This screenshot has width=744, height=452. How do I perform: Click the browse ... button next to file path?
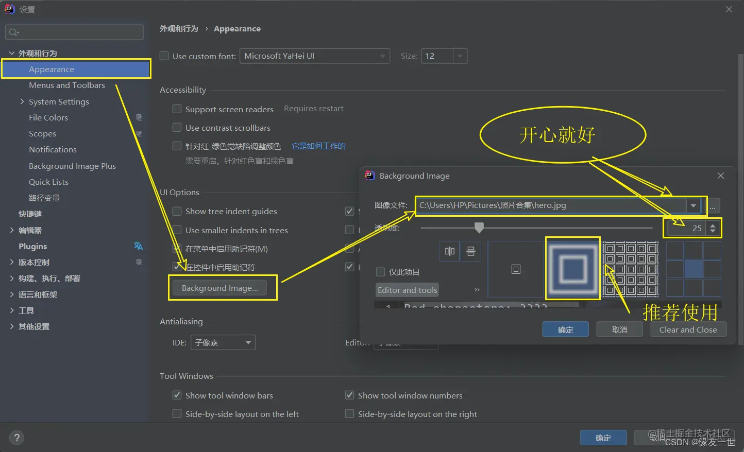coord(713,205)
